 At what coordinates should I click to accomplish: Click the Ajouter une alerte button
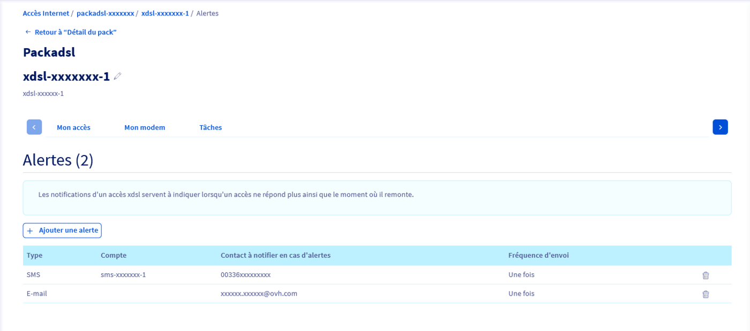point(62,230)
